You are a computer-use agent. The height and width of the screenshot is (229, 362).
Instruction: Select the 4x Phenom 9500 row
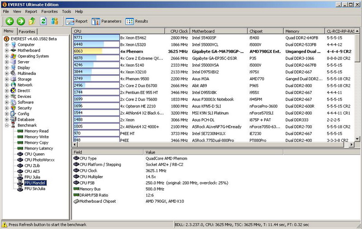pos(214,78)
